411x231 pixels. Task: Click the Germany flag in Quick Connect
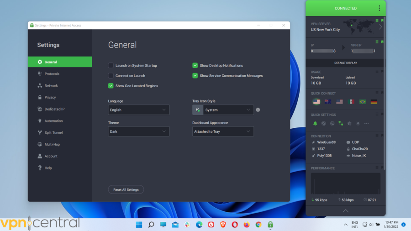374,101
